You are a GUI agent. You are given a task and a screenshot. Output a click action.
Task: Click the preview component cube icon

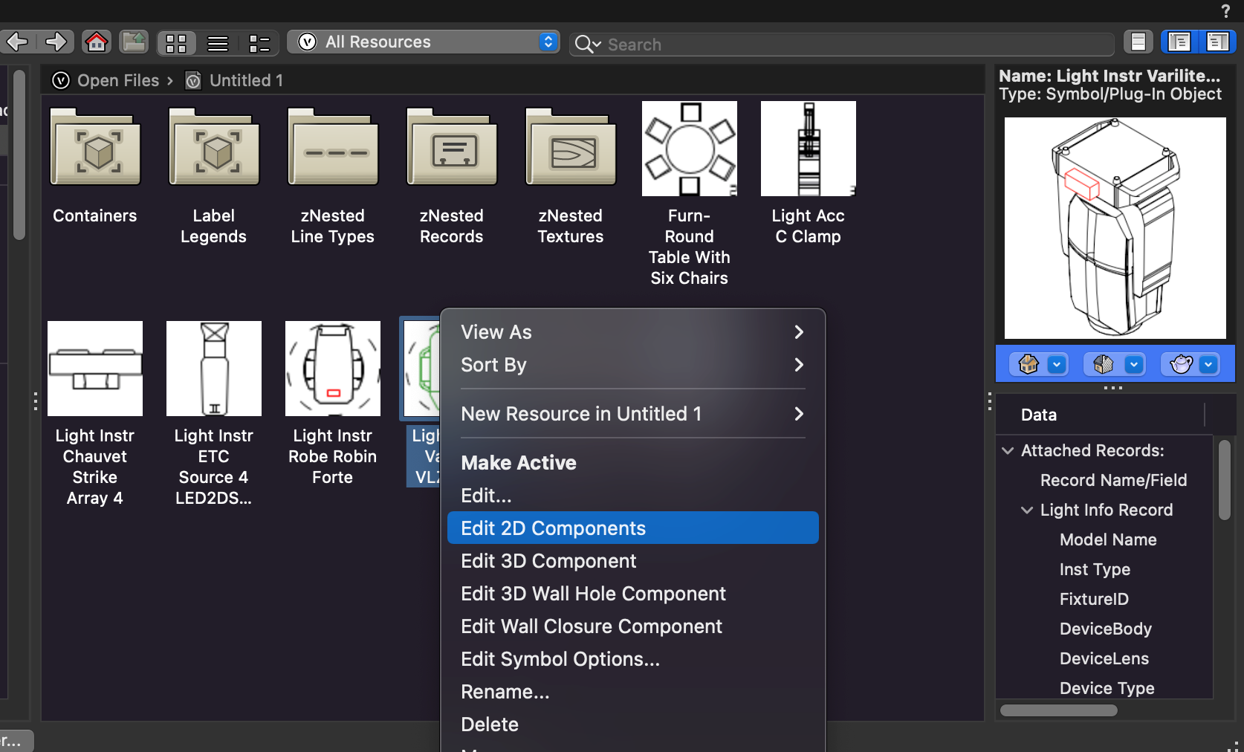1104,364
